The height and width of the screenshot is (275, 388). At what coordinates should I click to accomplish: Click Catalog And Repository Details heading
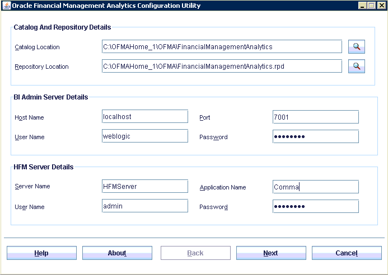point(62,27)
